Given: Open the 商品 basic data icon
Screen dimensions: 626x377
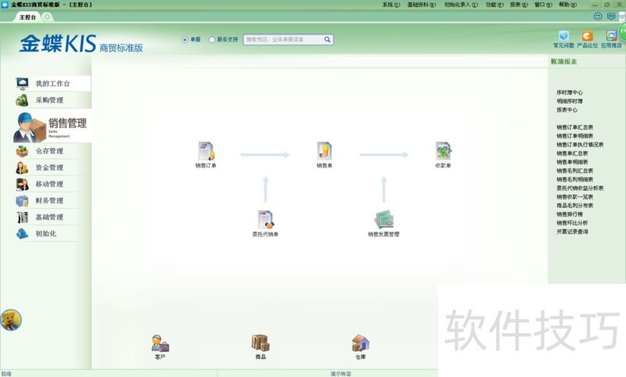Looking at the screenshot, I should pyautogui.click(x=261, y=347).
